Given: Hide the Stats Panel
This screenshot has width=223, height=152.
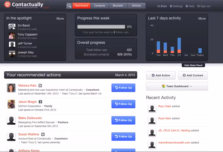Looking at the screenshot, I should click(x=193, y=65).
